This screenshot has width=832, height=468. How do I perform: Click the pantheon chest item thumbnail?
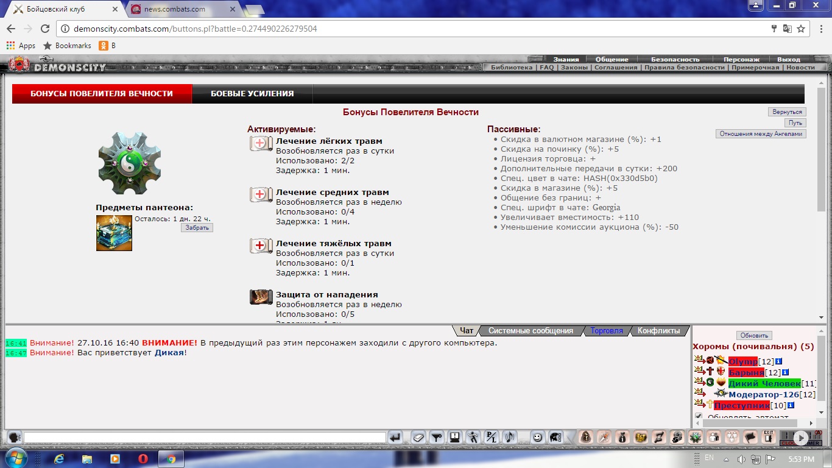click(x=114, y=233)
